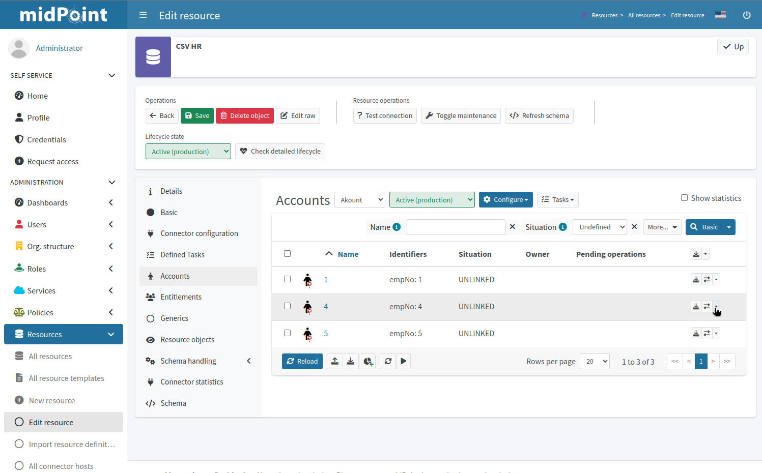The width and height of the screenshot is (762, 473).
Task: Open the Akount object type dropdown
Action: (360, 200)
